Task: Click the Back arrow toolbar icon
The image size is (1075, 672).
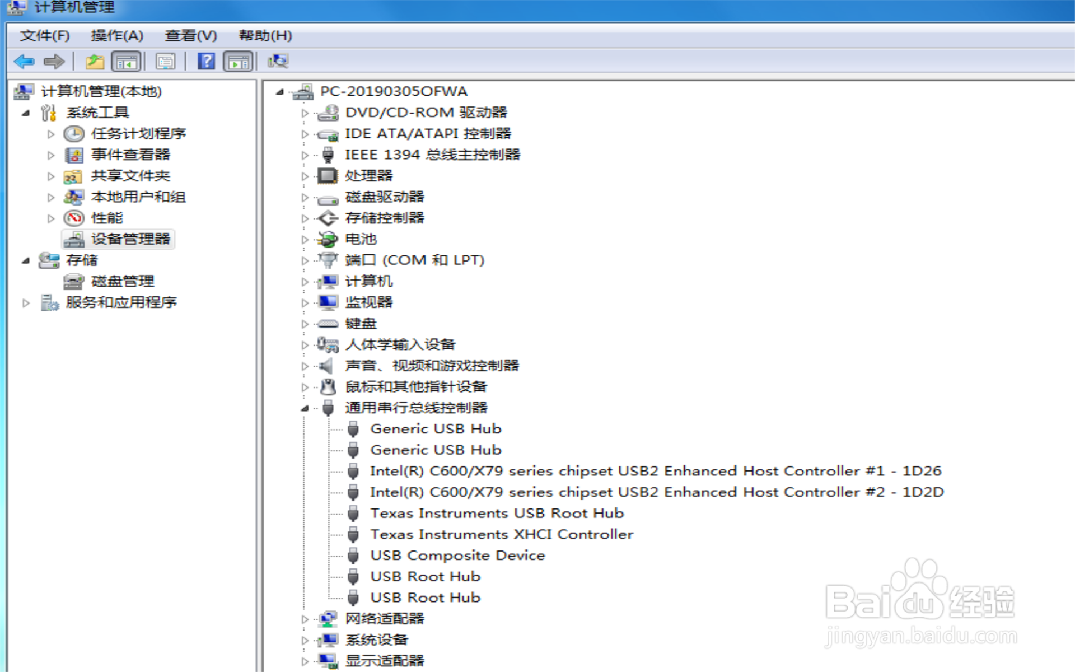Action: tap(24, 61)
